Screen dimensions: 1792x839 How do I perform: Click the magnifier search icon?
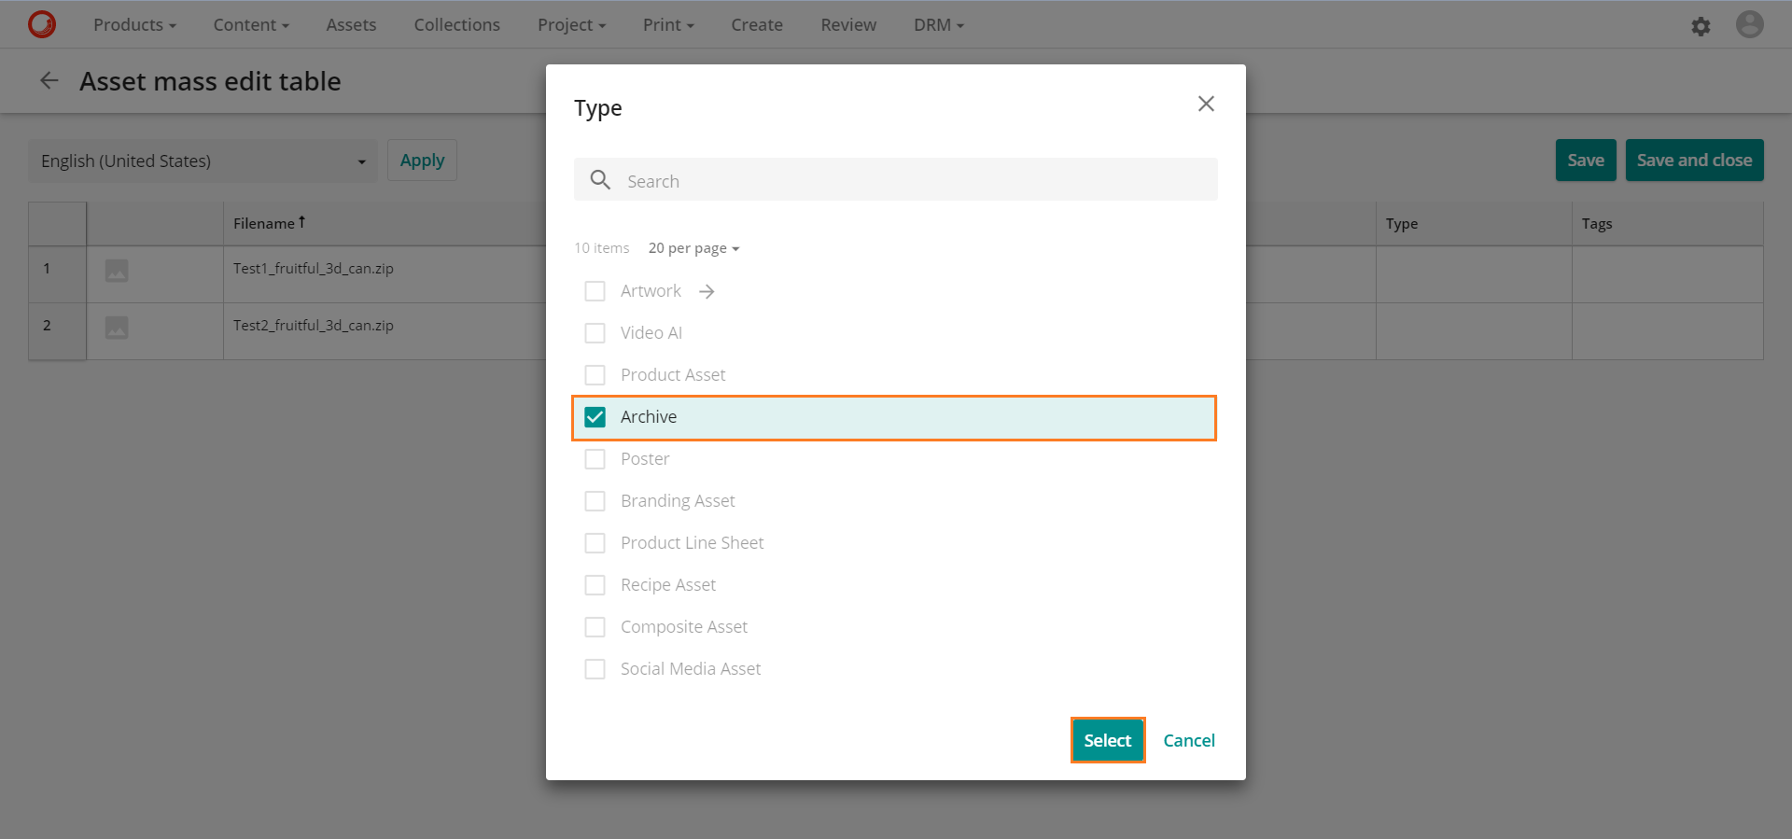point(600,180)
